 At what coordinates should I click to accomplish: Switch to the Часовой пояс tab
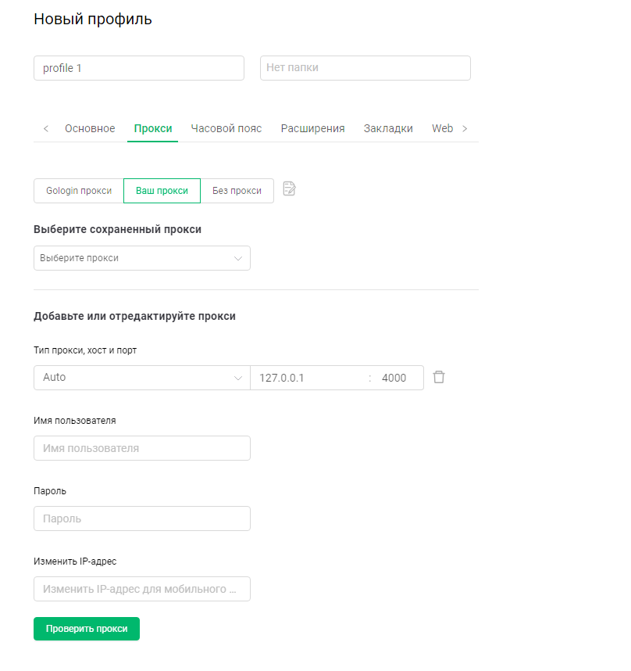pos(226,128)
